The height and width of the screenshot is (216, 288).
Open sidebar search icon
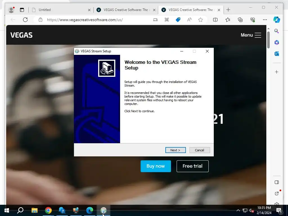point(277,31)
